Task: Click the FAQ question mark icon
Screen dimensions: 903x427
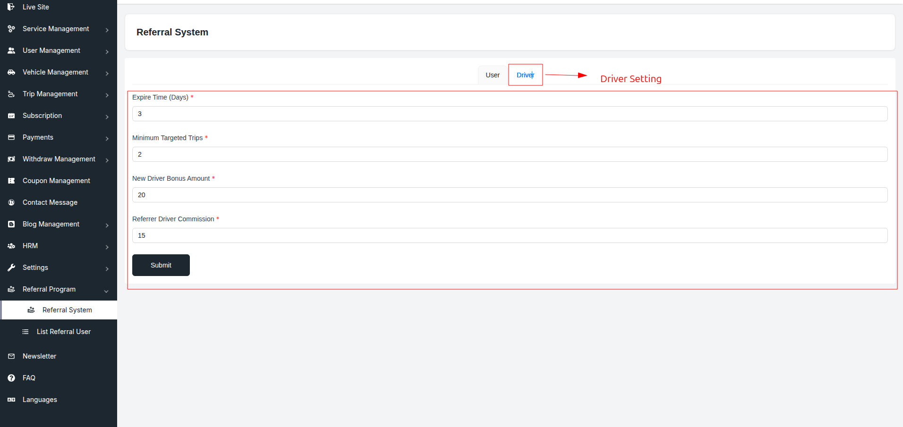Action: (11, 378)
